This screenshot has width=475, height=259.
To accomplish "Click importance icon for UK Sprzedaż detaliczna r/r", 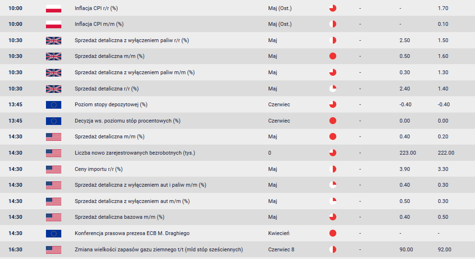I will [333, 89].
